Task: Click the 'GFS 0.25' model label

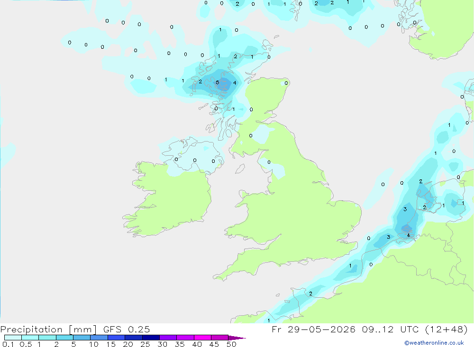Action: click(127, 329)
